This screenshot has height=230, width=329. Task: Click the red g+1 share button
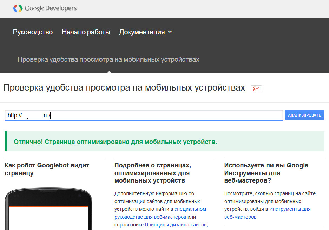[x=256, y=88]
